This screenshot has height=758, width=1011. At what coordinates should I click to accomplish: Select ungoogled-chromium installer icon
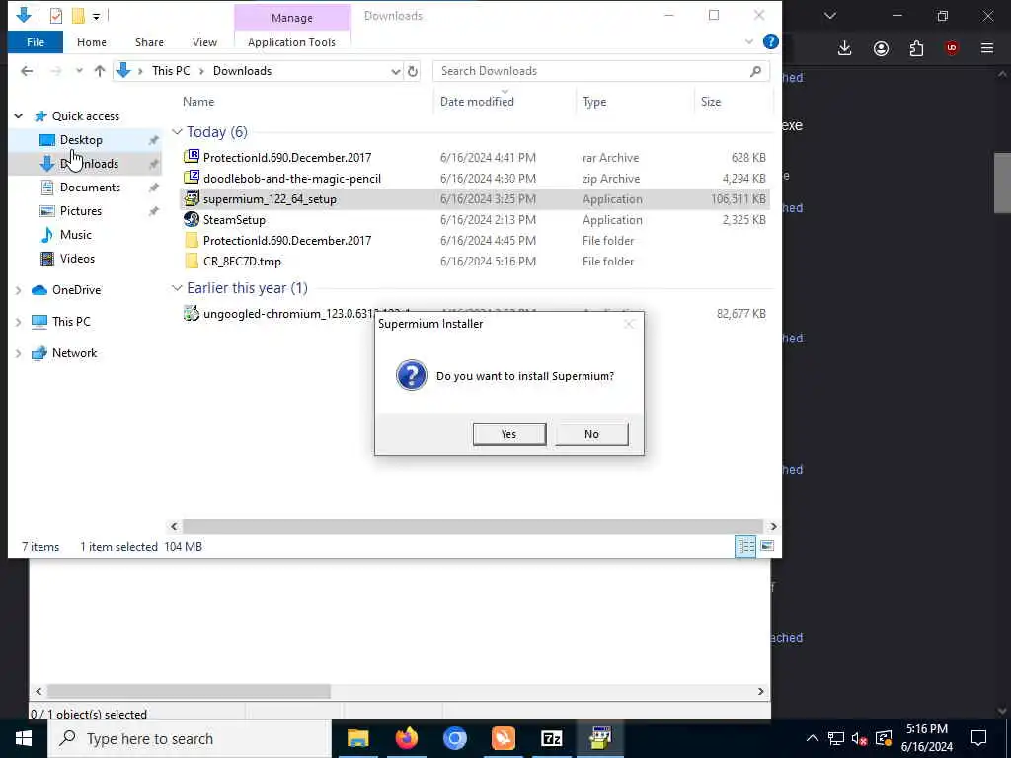point(192,313)
